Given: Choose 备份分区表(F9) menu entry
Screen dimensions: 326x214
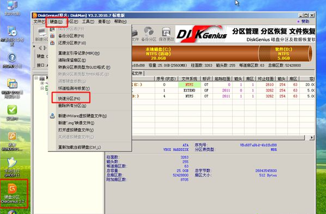Looking at the screenshot, I should coord(71,36).
